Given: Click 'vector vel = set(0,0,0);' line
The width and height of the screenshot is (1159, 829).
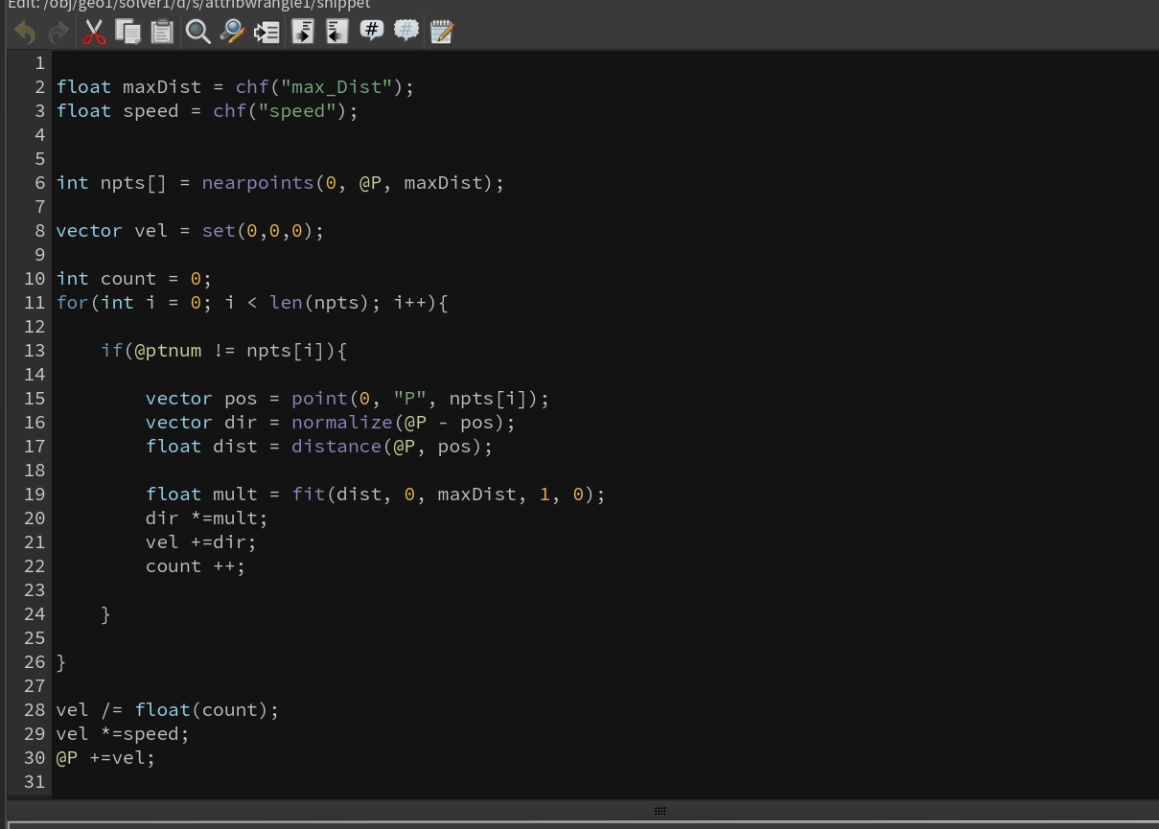Looking at the screenshot, I should point(190,231).
